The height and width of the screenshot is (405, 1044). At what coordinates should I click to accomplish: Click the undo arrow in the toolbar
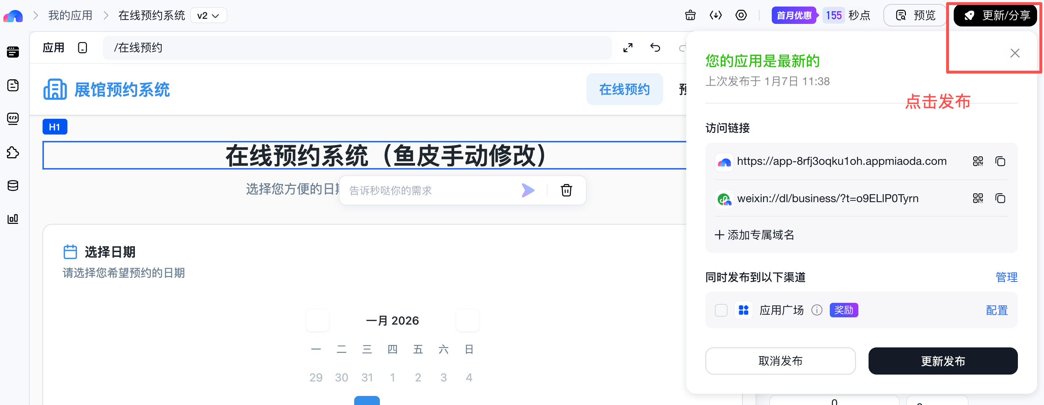pos(655,48)
